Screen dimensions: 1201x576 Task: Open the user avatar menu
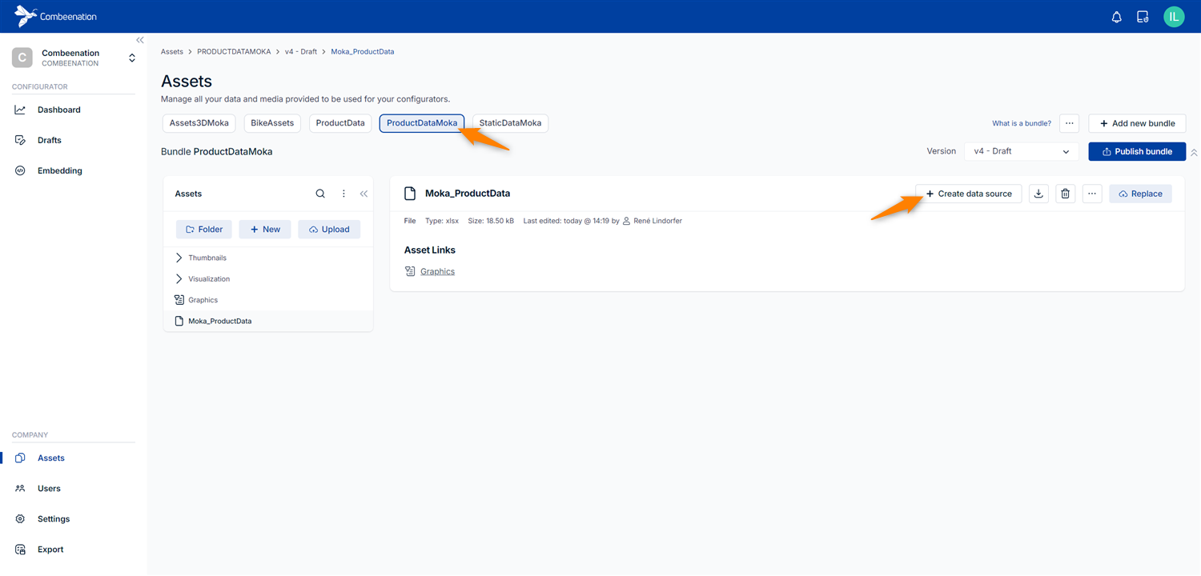1174,17
